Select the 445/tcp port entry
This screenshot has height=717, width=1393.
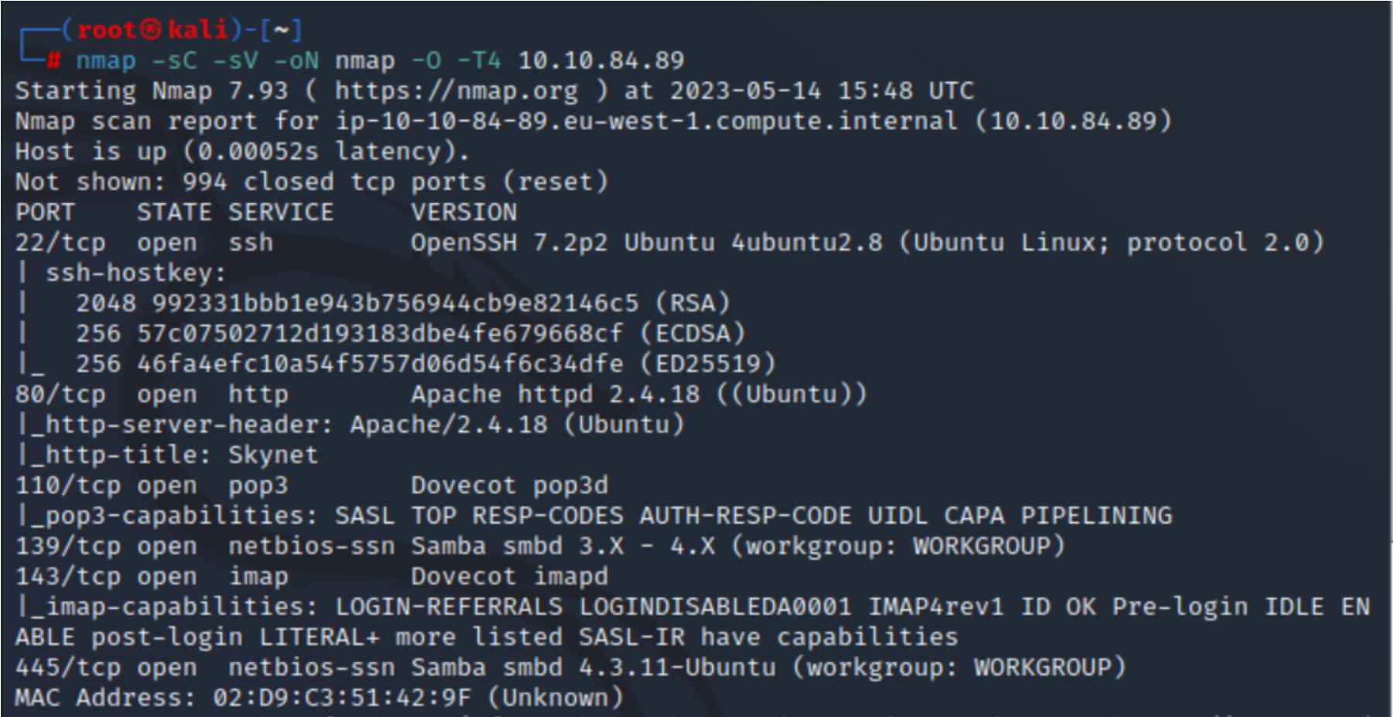pos(67,667)
